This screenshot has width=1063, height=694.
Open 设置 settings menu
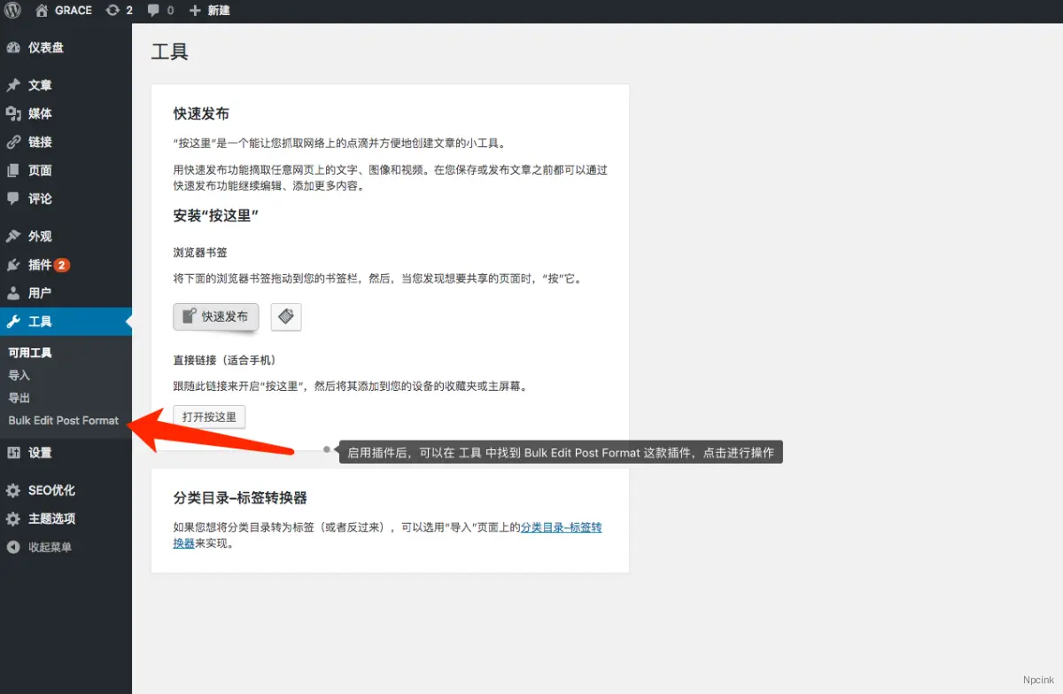point(40,453)
